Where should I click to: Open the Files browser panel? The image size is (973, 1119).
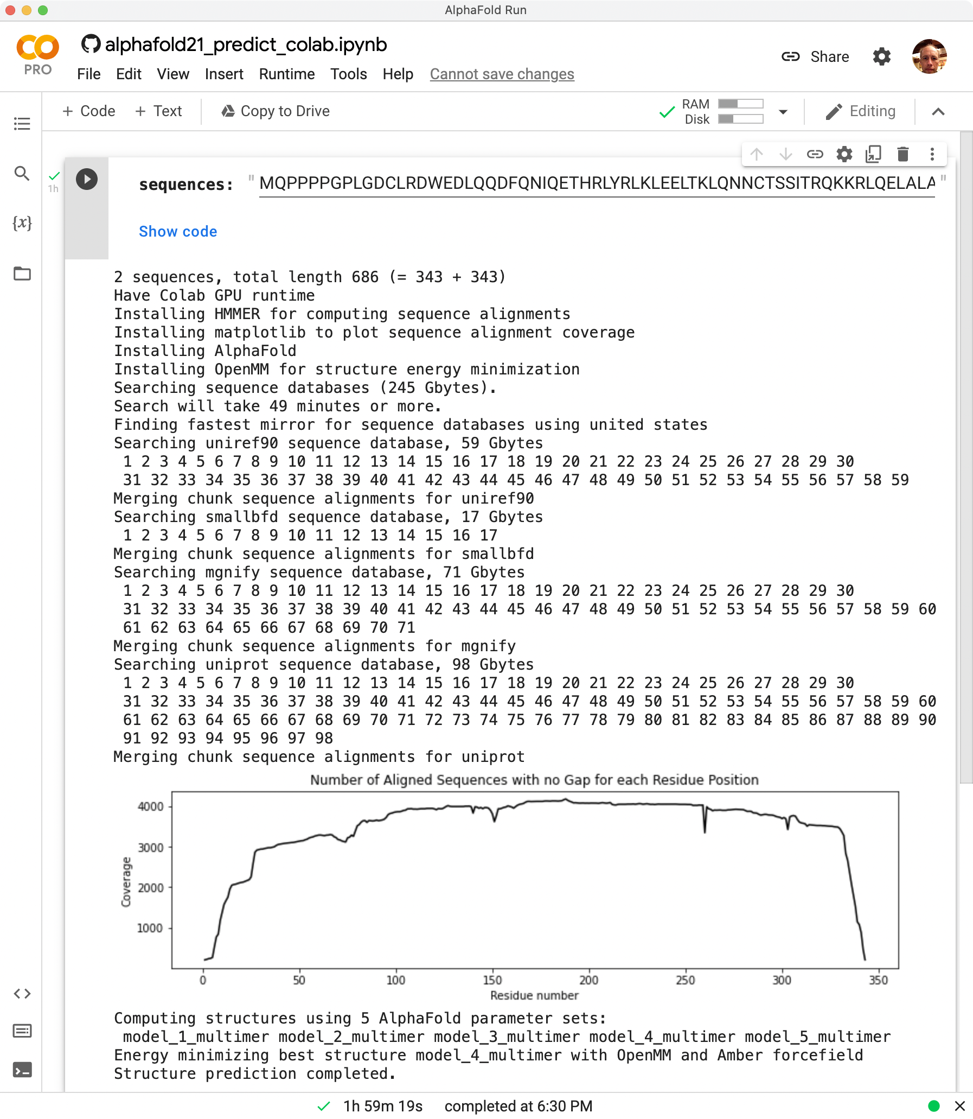[x=22, y=273]
